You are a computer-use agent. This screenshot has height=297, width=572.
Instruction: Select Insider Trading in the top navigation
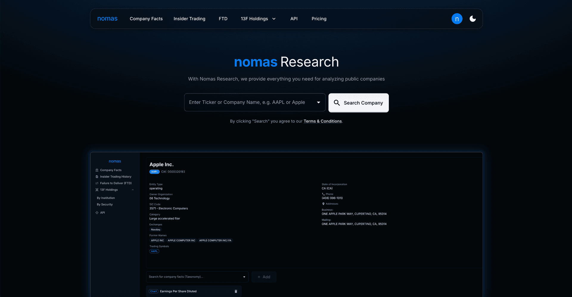[x=189, y=18]
